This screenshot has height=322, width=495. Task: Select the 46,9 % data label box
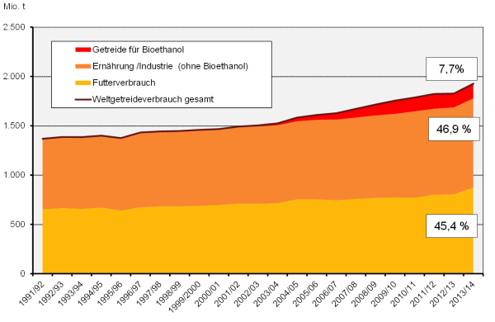click(x=454, y=129)
